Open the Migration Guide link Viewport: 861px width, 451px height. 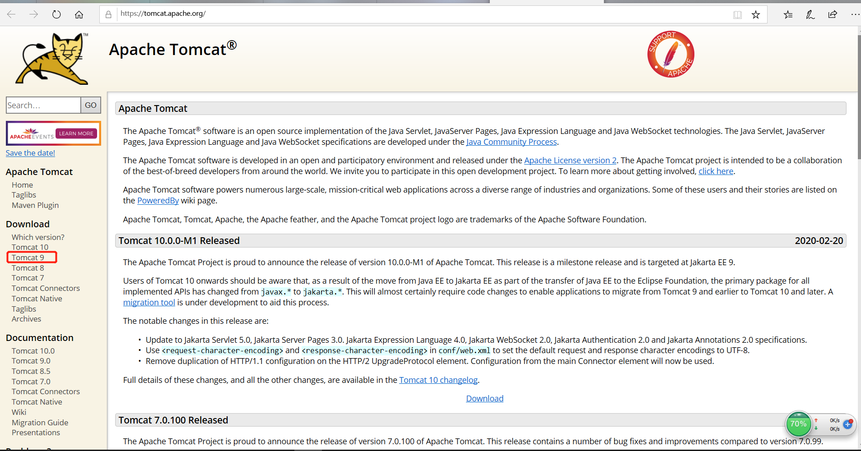click(40, 423)
